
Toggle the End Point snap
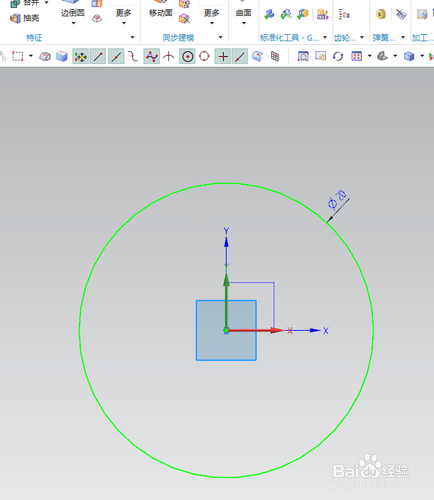click(98, 57)
